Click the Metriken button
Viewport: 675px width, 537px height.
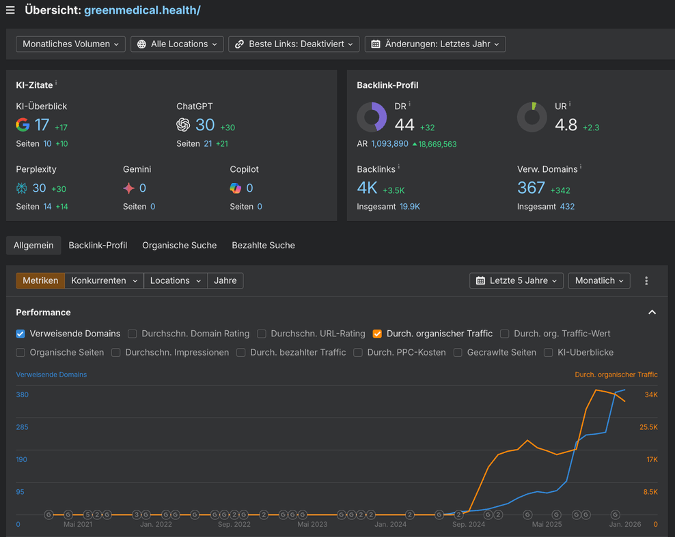pos(40,280)
